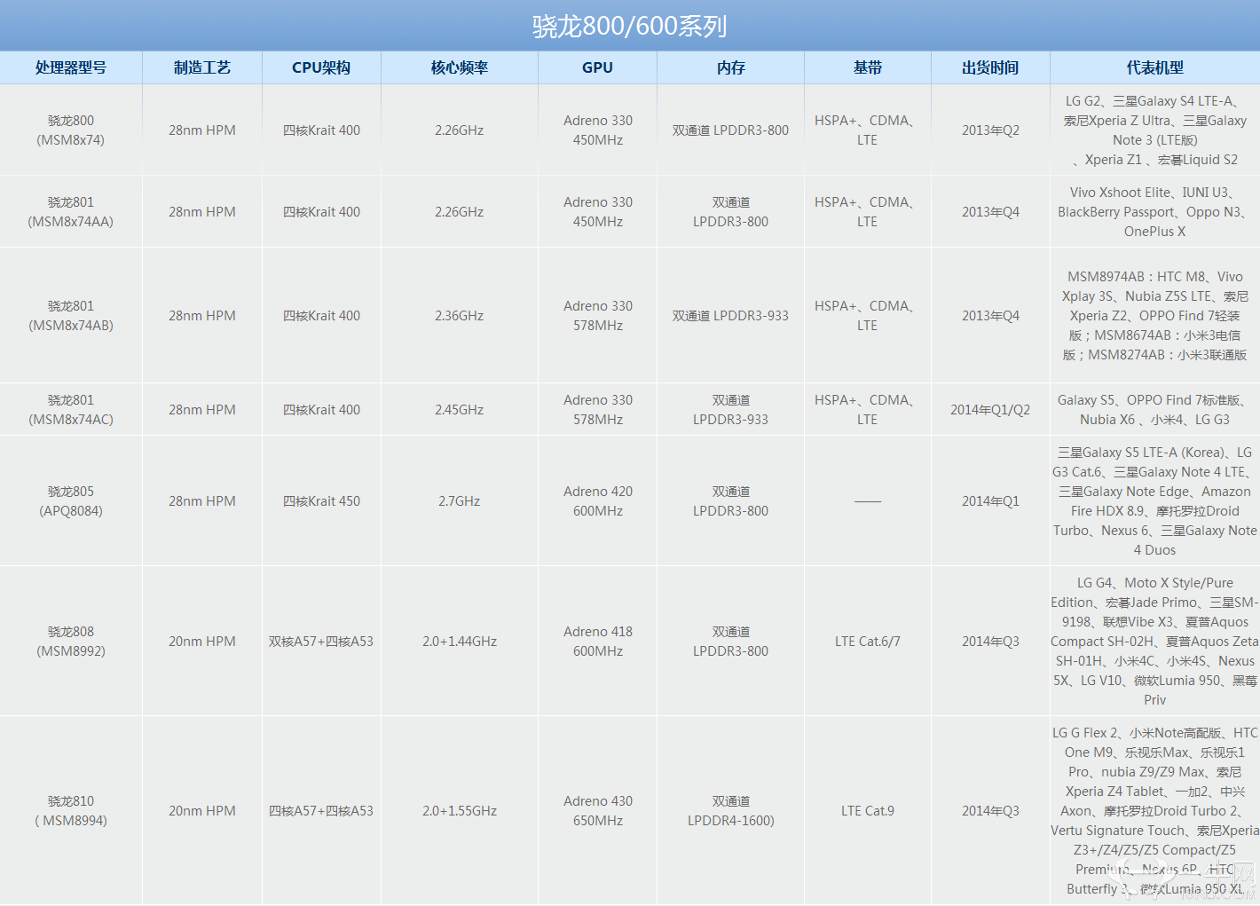Select 四核Krait 400 in the MSM8x74AB row
The image size is (1260, 906).
(321, 316)
